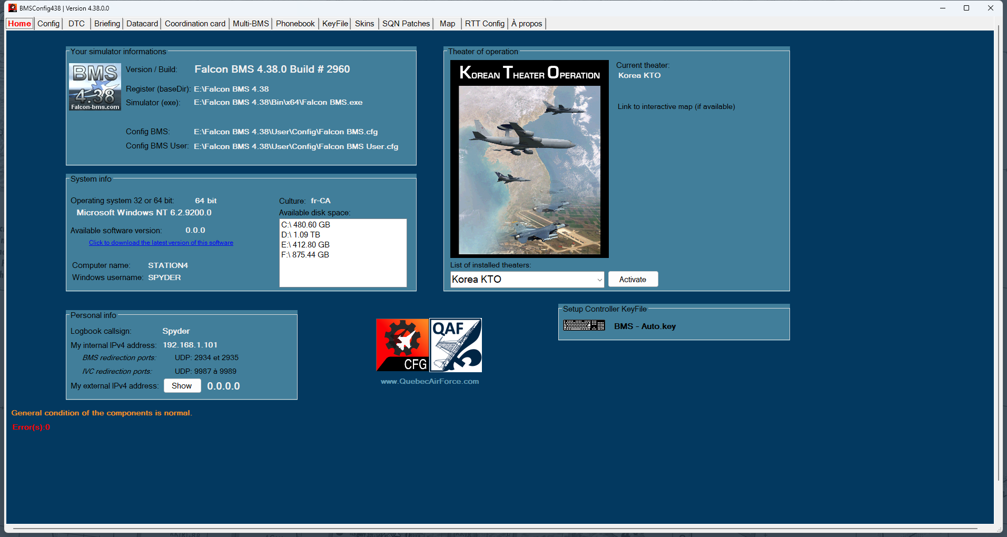Open the Multi-BMS tab
The width and height of the screenshot is (1007, 537).
click(251, 24)
